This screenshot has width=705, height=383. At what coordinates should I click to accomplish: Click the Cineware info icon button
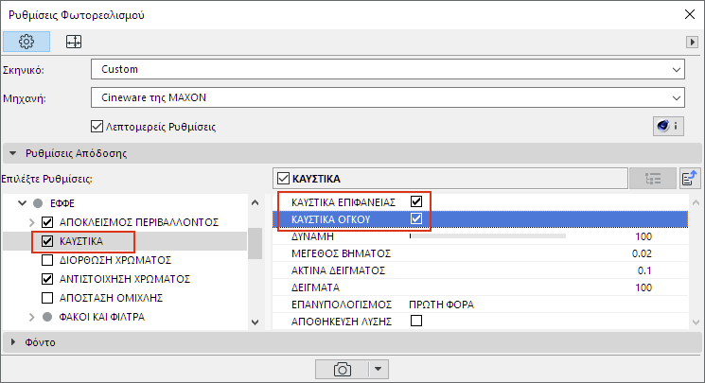click(x=668, y=126)
